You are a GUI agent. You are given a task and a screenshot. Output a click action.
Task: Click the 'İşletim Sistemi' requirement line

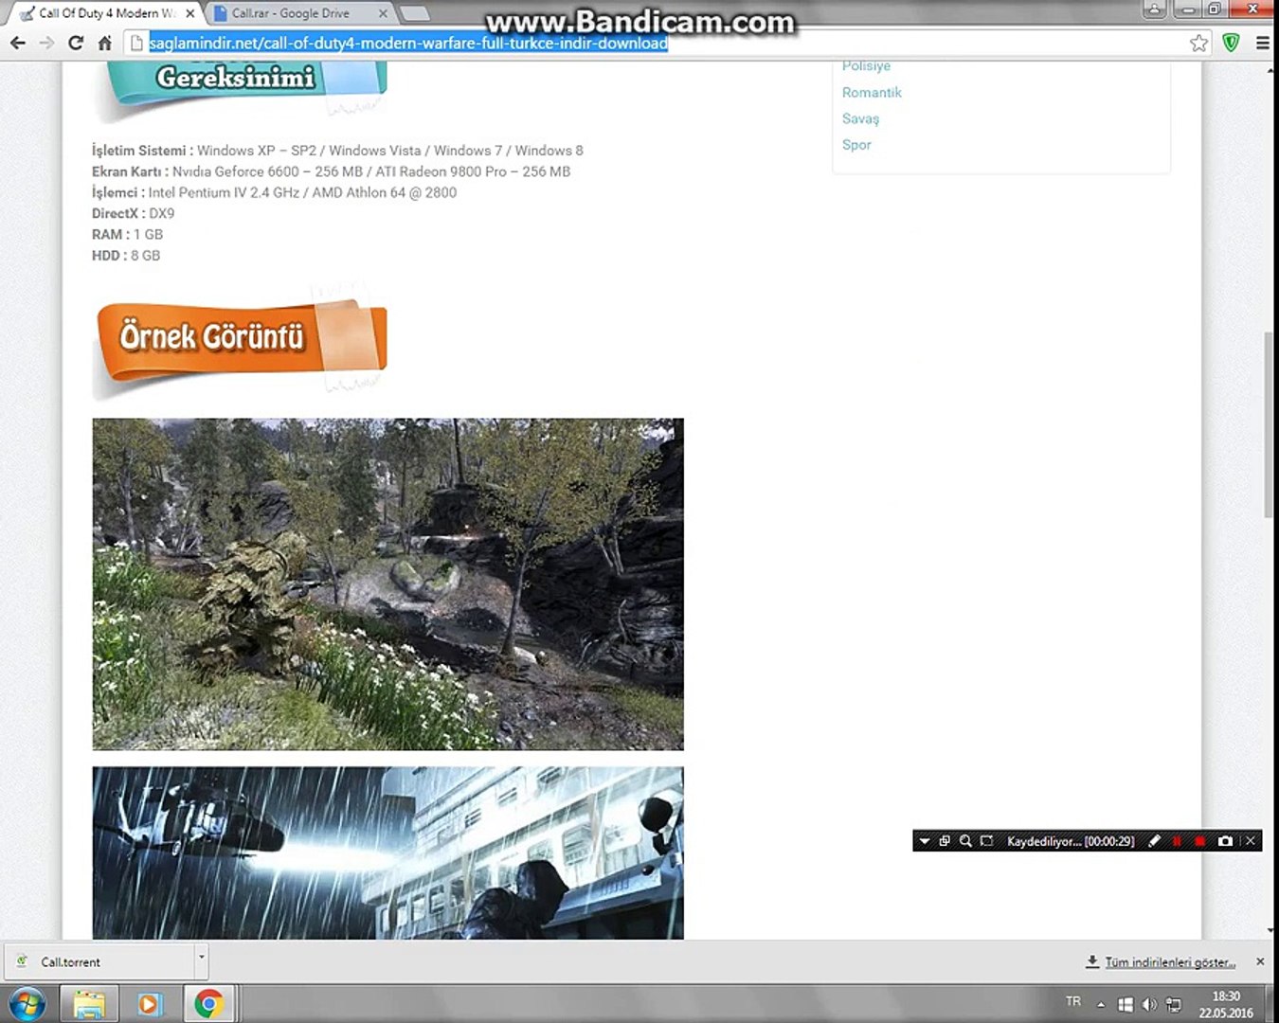pos(337,151)
